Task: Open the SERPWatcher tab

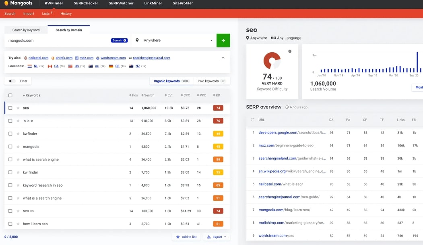Action: tap(121, 3)
